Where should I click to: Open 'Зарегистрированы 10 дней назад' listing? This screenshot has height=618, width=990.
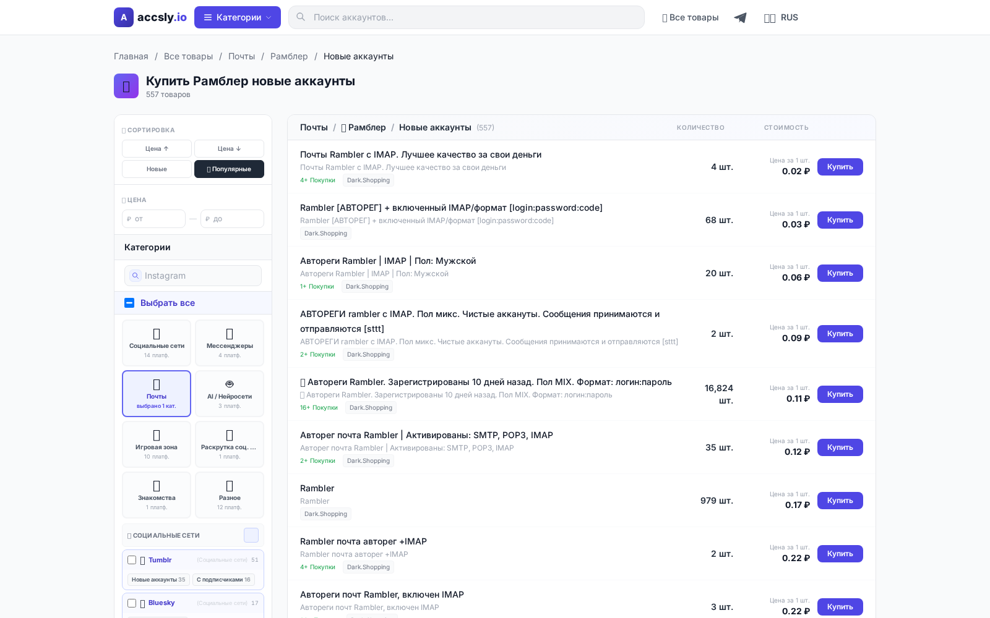tap(486, 382)
